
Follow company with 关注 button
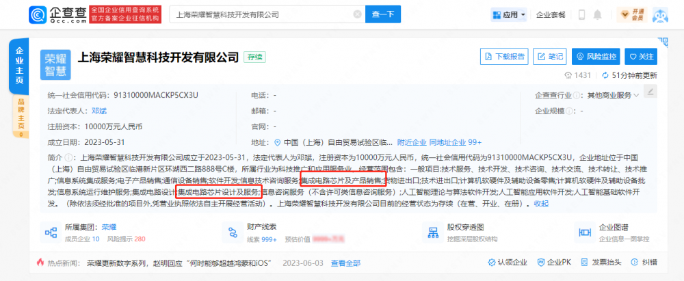(641, 57)
